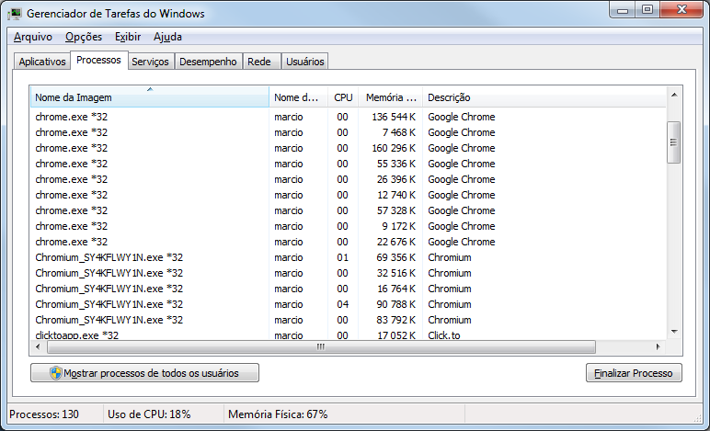
Task: Click the horizontal scrollbar thumb
Action: (321, 346)
